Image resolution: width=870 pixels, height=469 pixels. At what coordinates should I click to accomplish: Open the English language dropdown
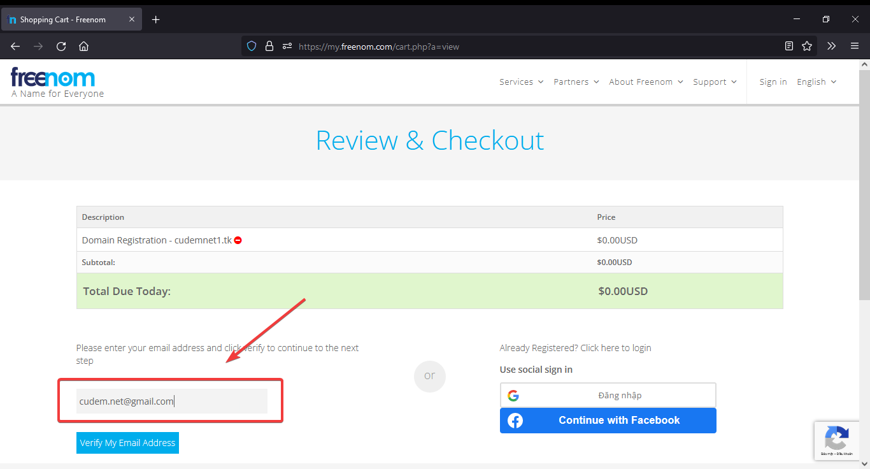pos(817,82)
